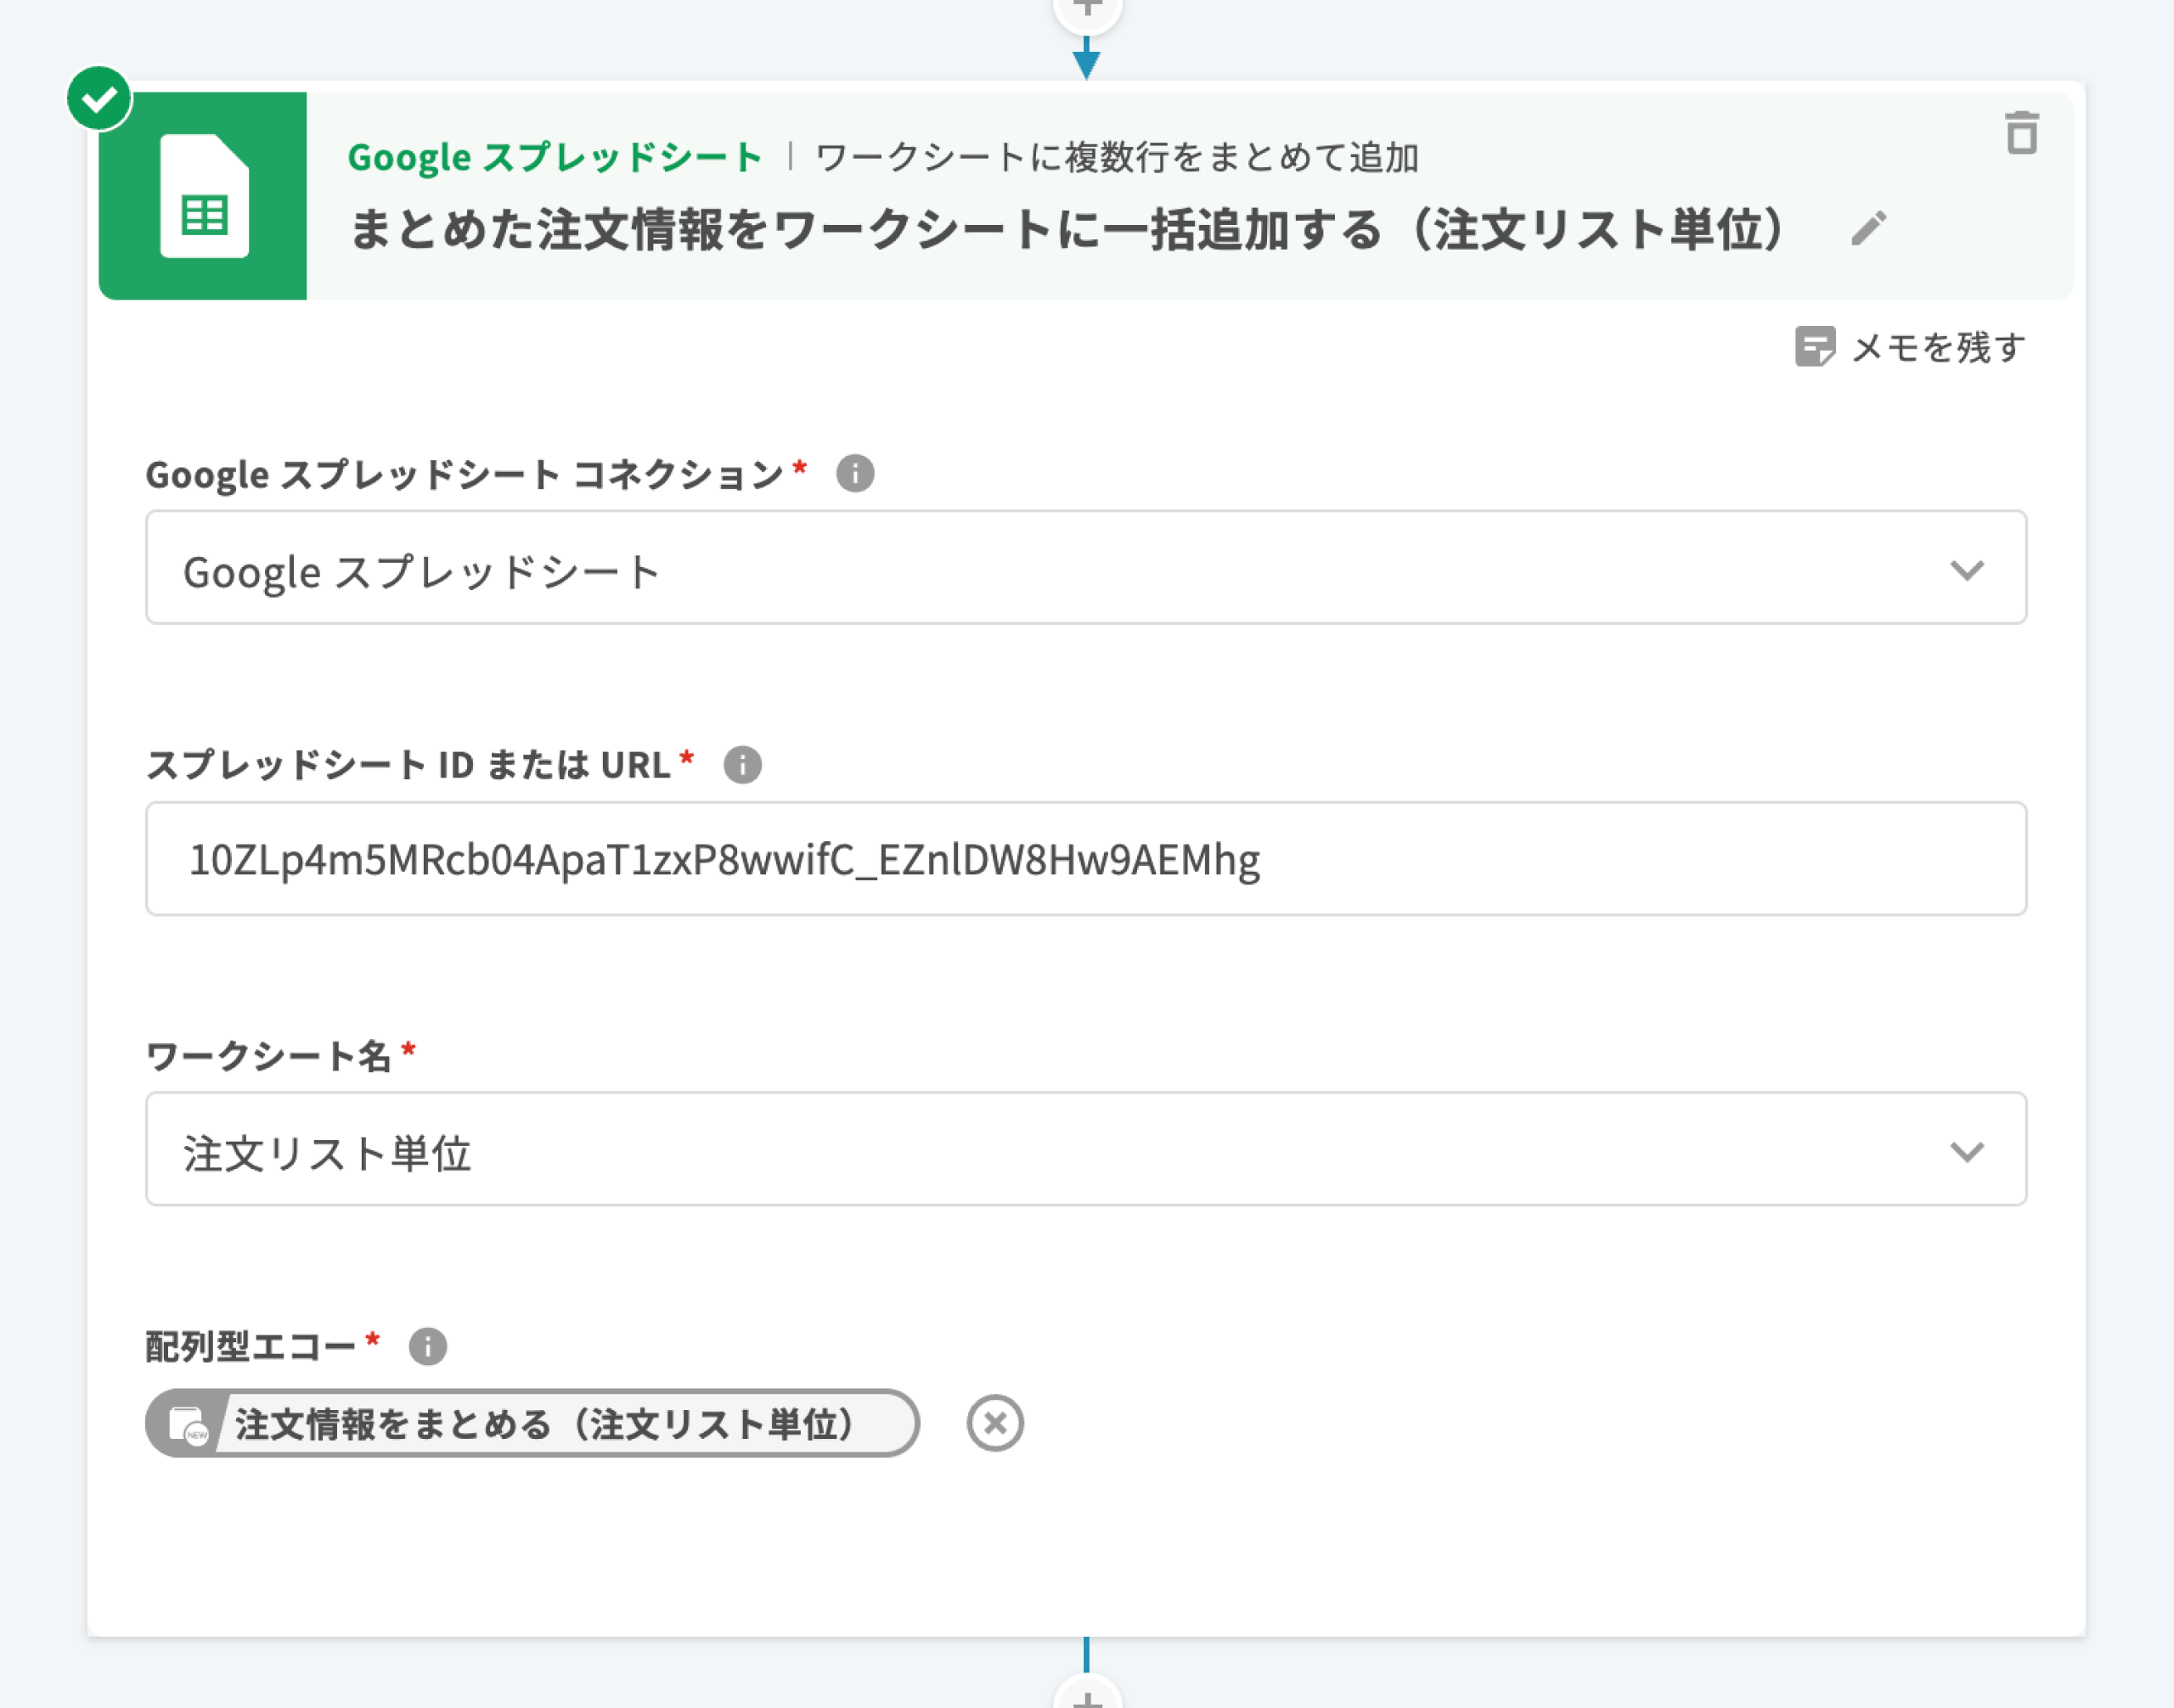The width and height of the screenshot is (2174, 1708).
Task: Click into the spreadsheet ID input field
Action: (1085, 859)
